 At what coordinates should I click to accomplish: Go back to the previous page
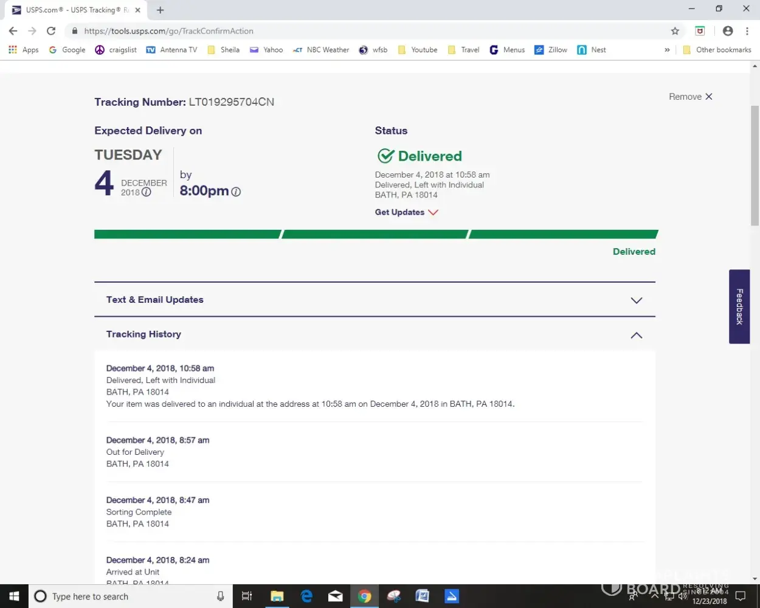point(13,31)
